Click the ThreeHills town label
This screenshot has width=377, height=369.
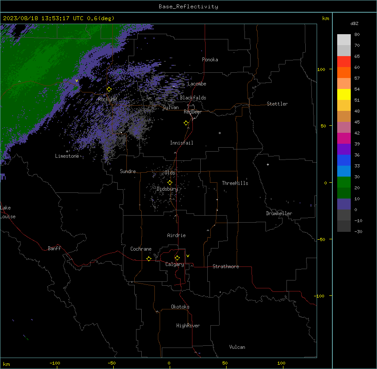(235, 183)
